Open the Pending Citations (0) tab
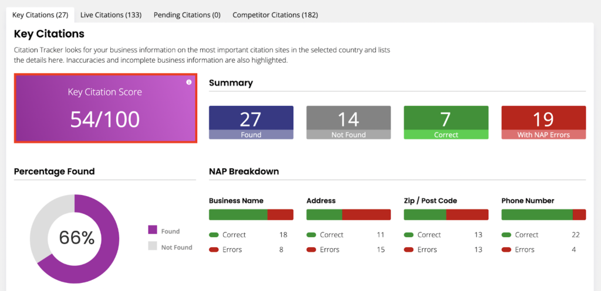 tap(187, 15)
